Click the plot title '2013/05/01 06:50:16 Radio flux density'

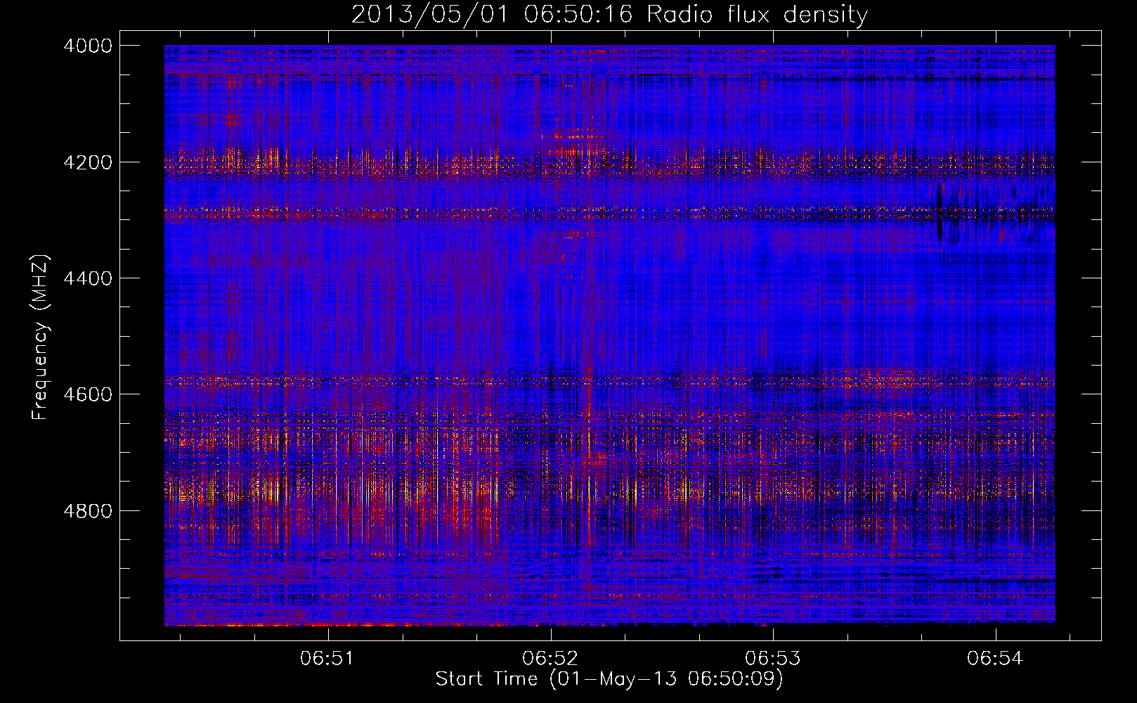(x=609, y=15)
